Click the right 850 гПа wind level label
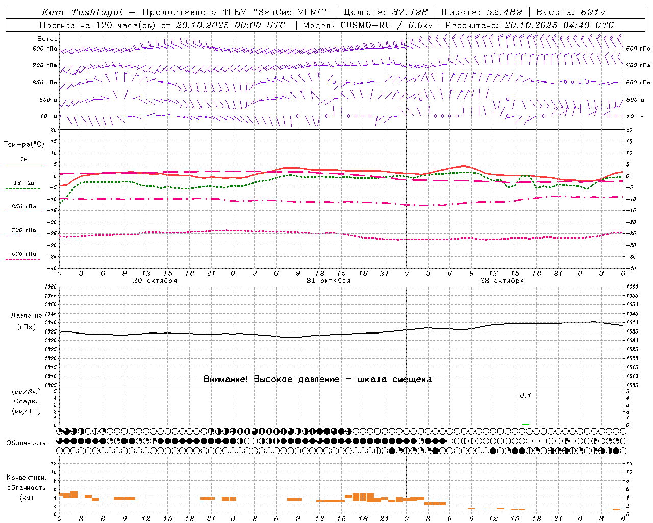Viewport: 653px width, 523px height. (x=638, y=82)
